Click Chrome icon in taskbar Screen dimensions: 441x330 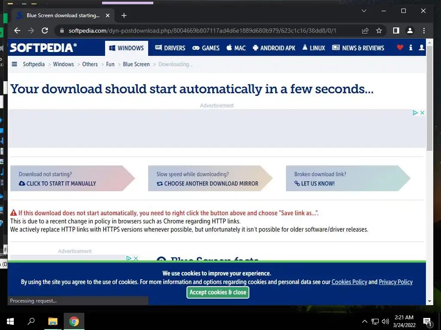[74, 321]
